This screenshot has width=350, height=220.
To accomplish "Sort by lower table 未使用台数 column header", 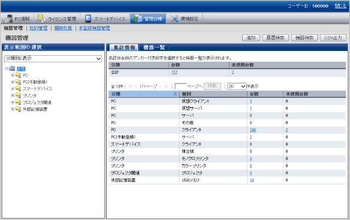I will pyautogui.click(x=315, y=94).
